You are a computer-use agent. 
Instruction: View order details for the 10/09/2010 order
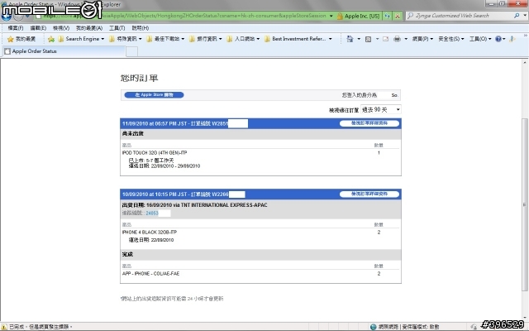pos(369,194)
